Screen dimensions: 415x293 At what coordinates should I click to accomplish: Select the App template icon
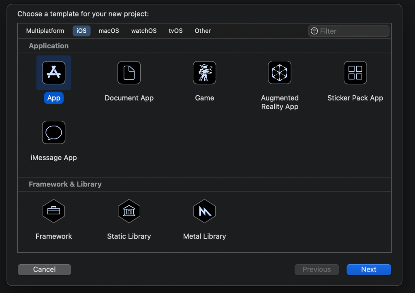pos(54,73)
